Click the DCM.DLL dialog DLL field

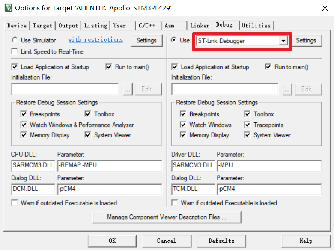33,189
